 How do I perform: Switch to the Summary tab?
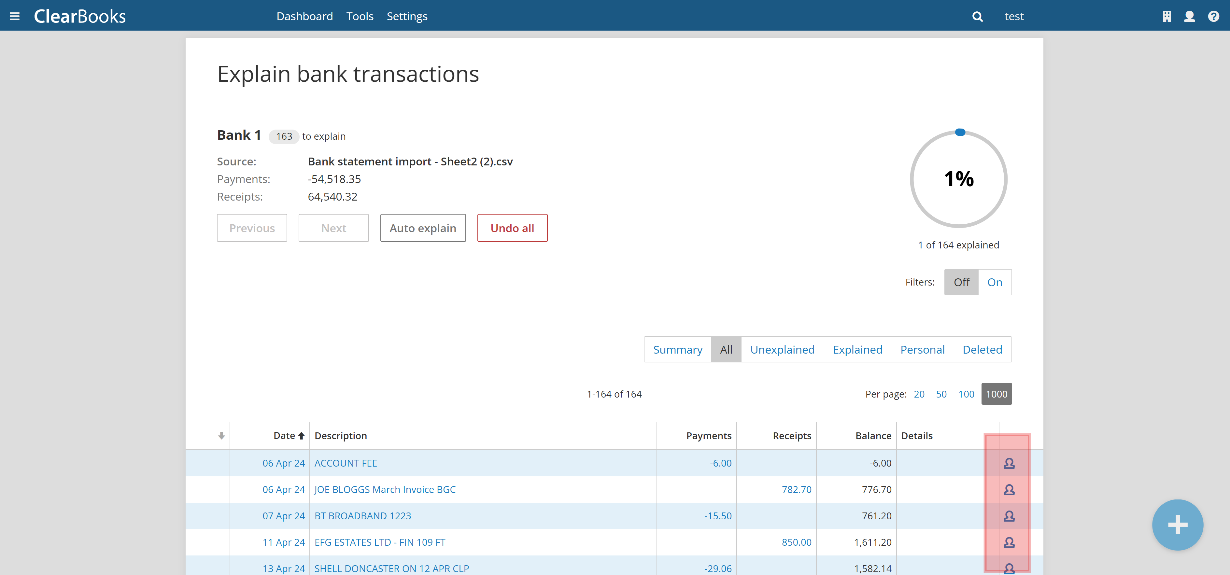pyautogui.click(x=678, y=350)
